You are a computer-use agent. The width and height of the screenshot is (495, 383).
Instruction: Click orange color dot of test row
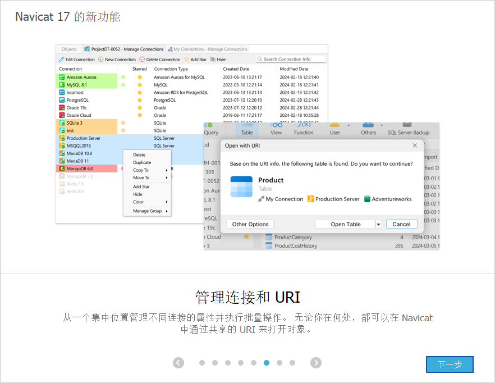tap(123, 130)
